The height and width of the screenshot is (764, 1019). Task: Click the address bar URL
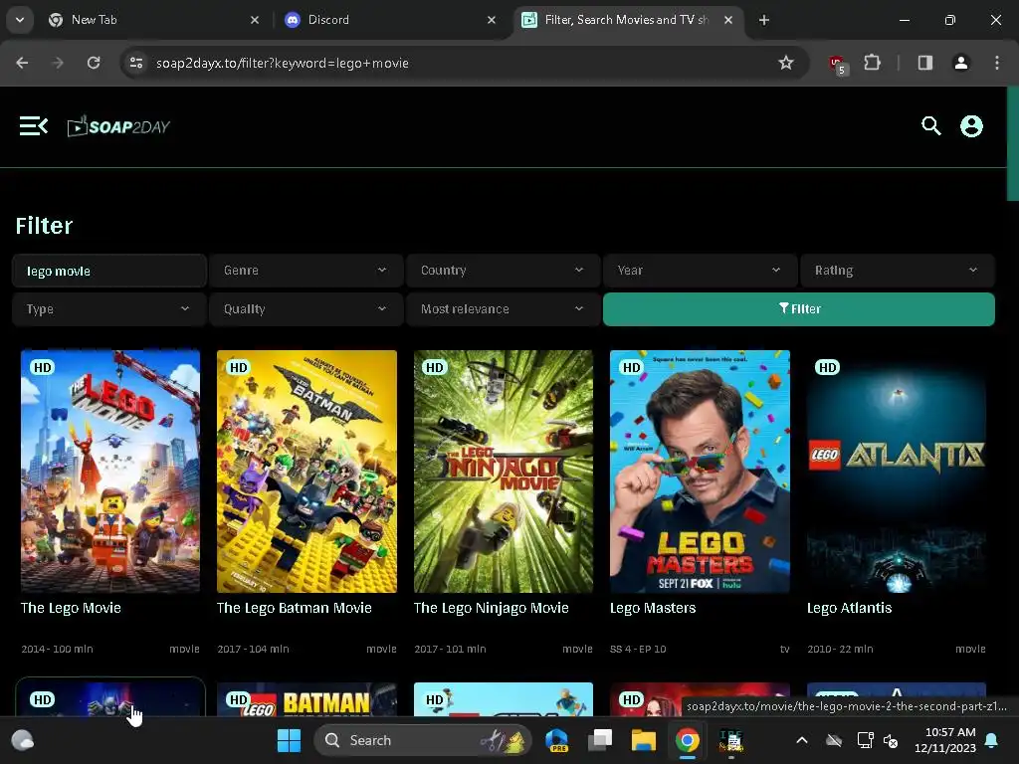[282, 63]
